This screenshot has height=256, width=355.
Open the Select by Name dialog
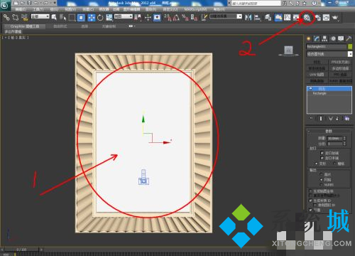63,17
